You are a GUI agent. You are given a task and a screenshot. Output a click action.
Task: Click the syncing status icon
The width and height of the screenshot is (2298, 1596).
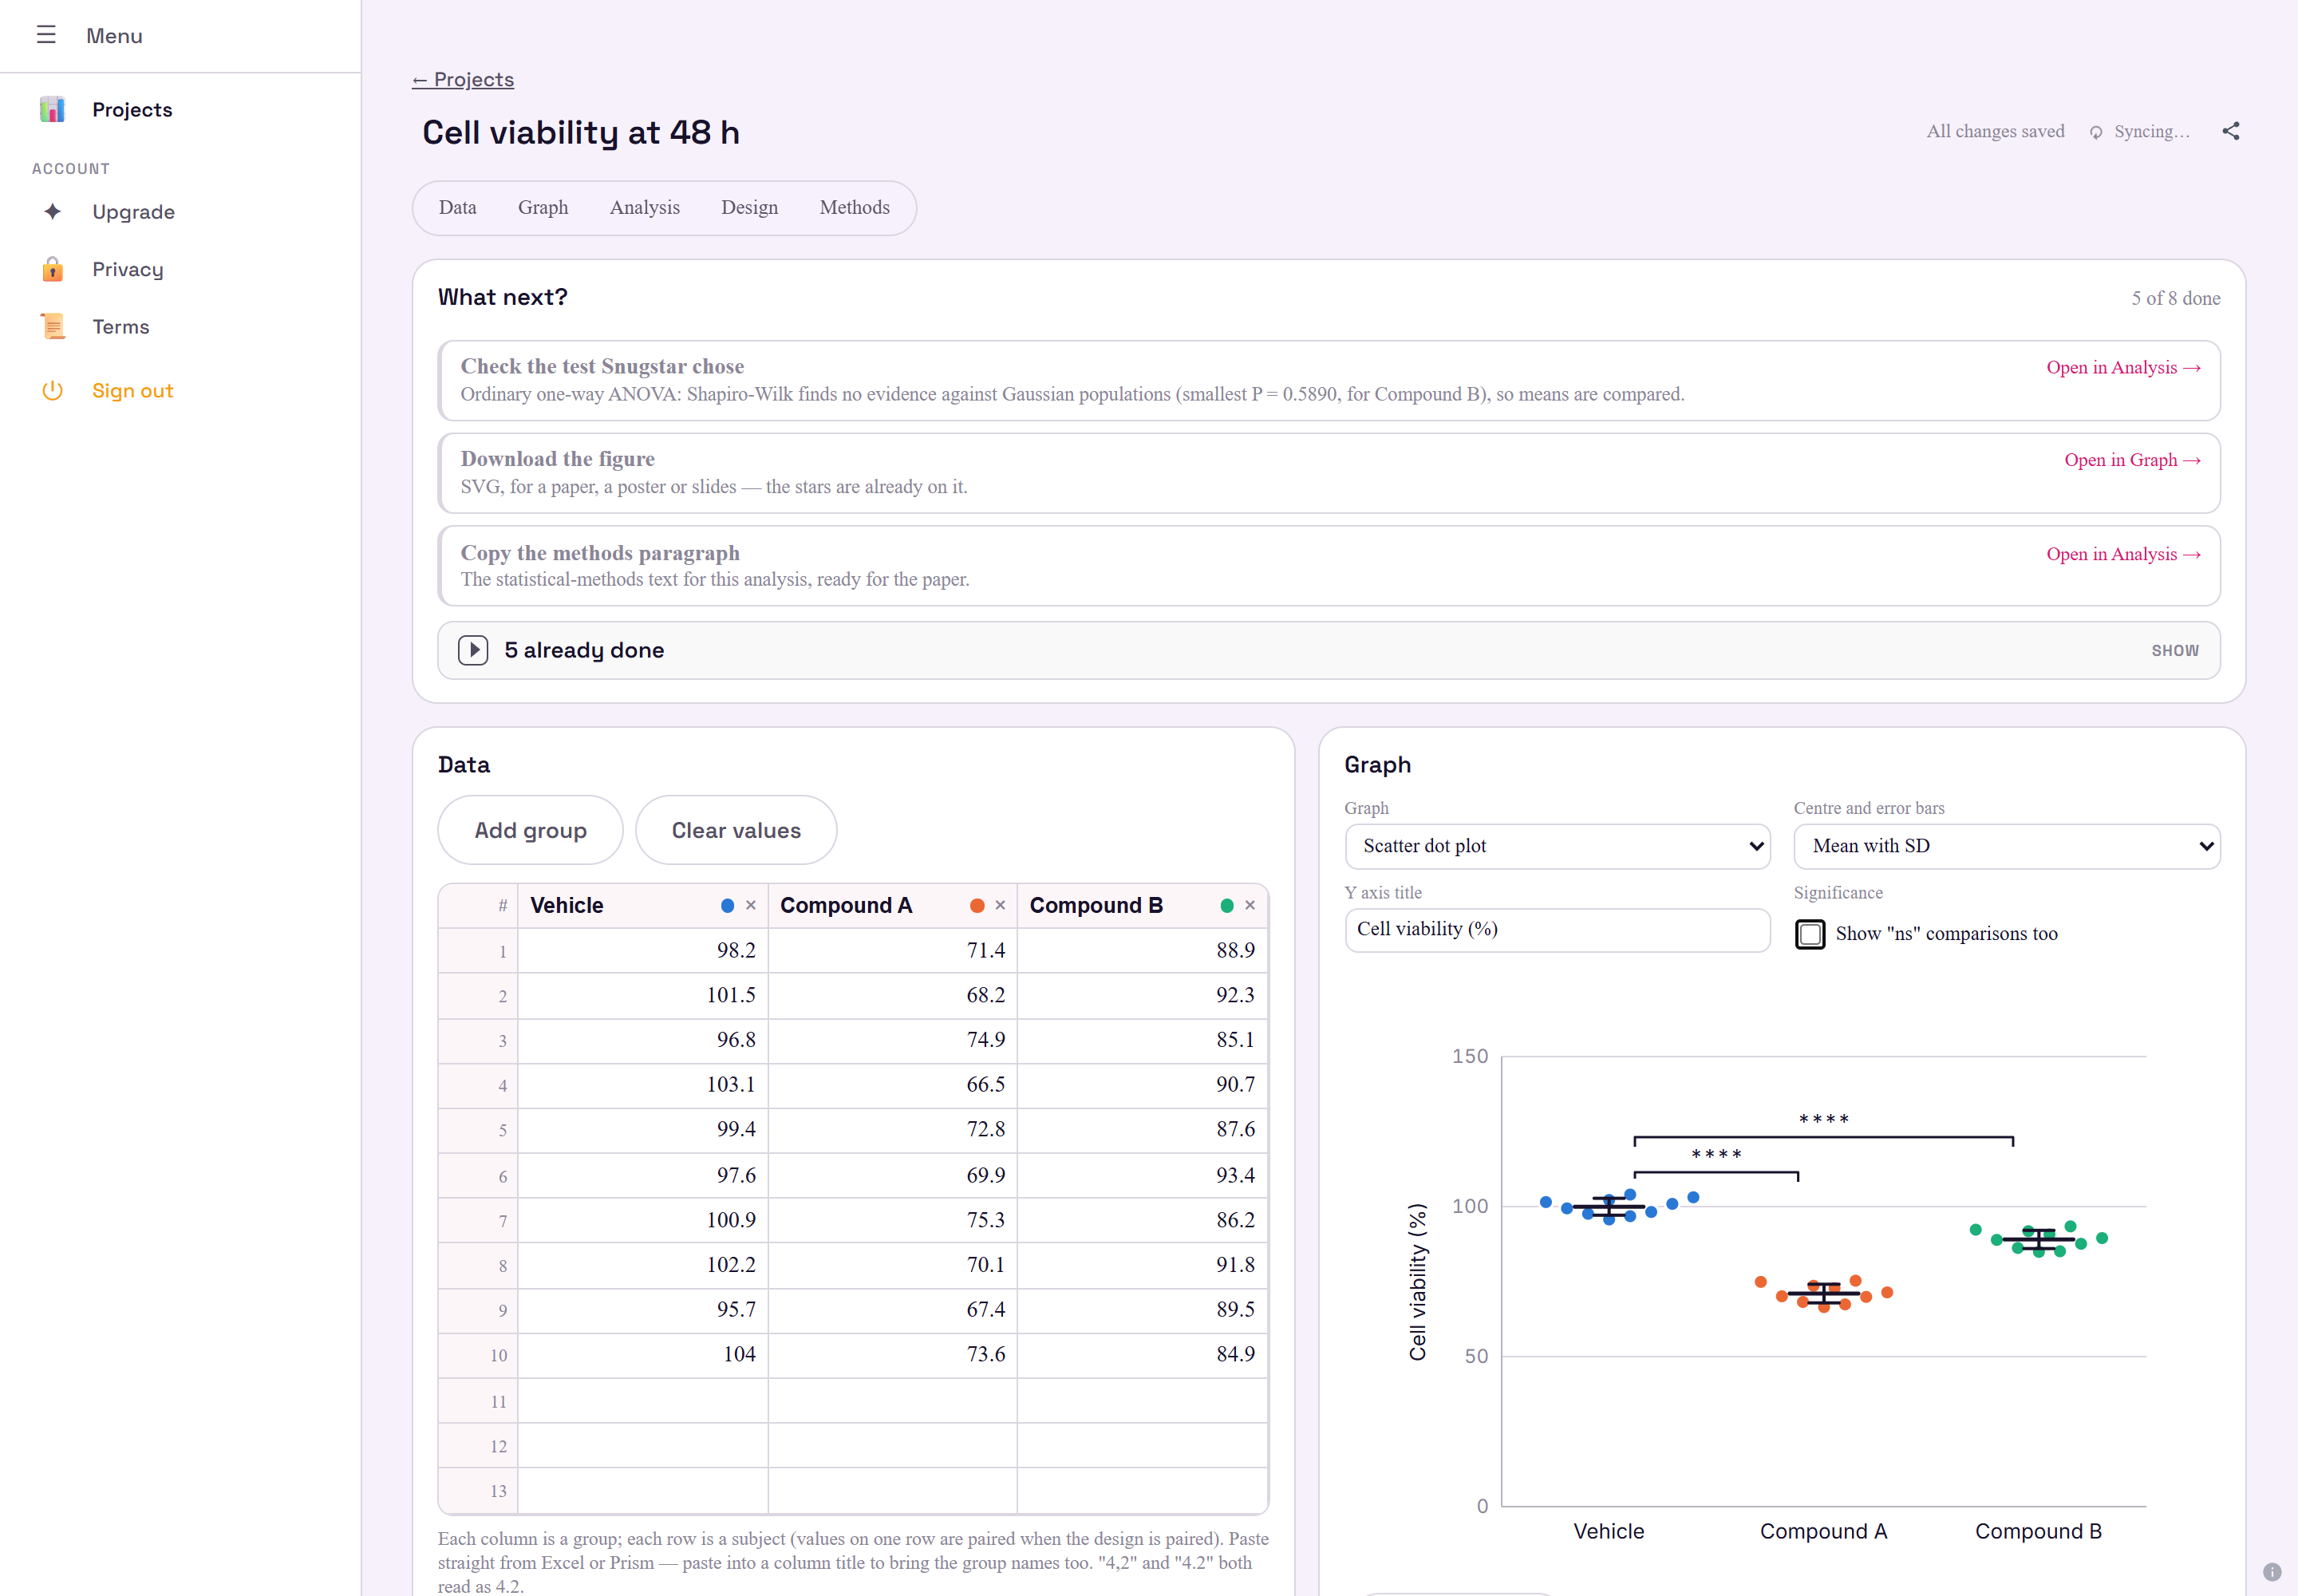2096,132
